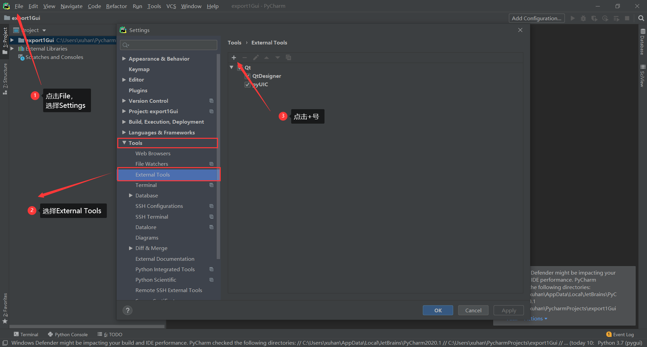
Task: Click project-level icon next to Python Scientific
Action: tap(211, 280)
